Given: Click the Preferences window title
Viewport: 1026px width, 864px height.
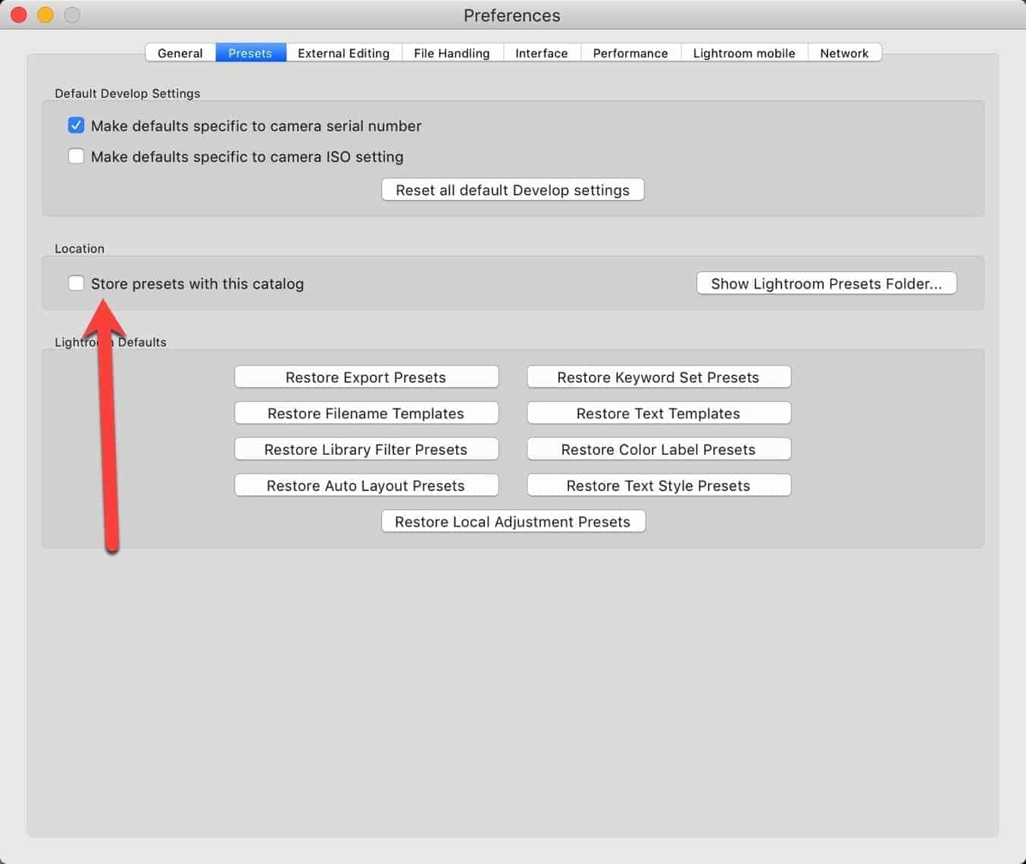Looking at the screenshot, I should [512, 15].
